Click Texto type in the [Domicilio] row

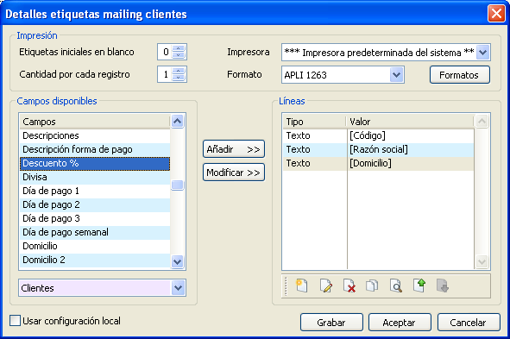coord(315,164)
